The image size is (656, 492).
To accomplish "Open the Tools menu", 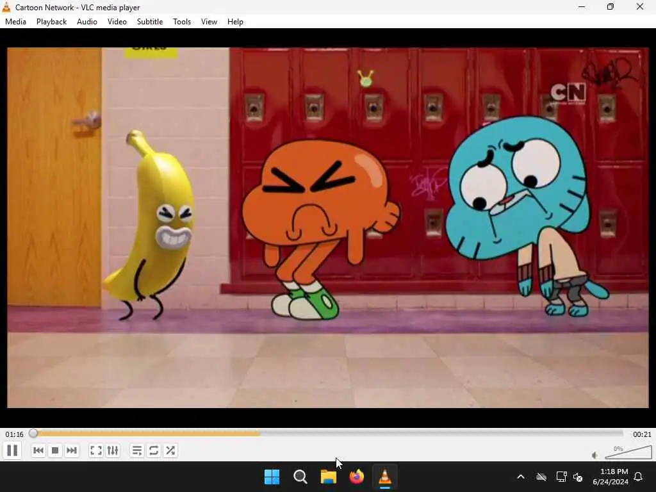I will (181, 22).
